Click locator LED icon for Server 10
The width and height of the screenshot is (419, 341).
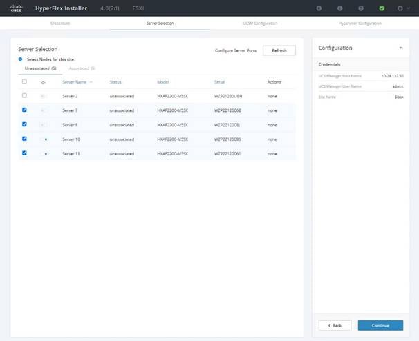(46, 139)
